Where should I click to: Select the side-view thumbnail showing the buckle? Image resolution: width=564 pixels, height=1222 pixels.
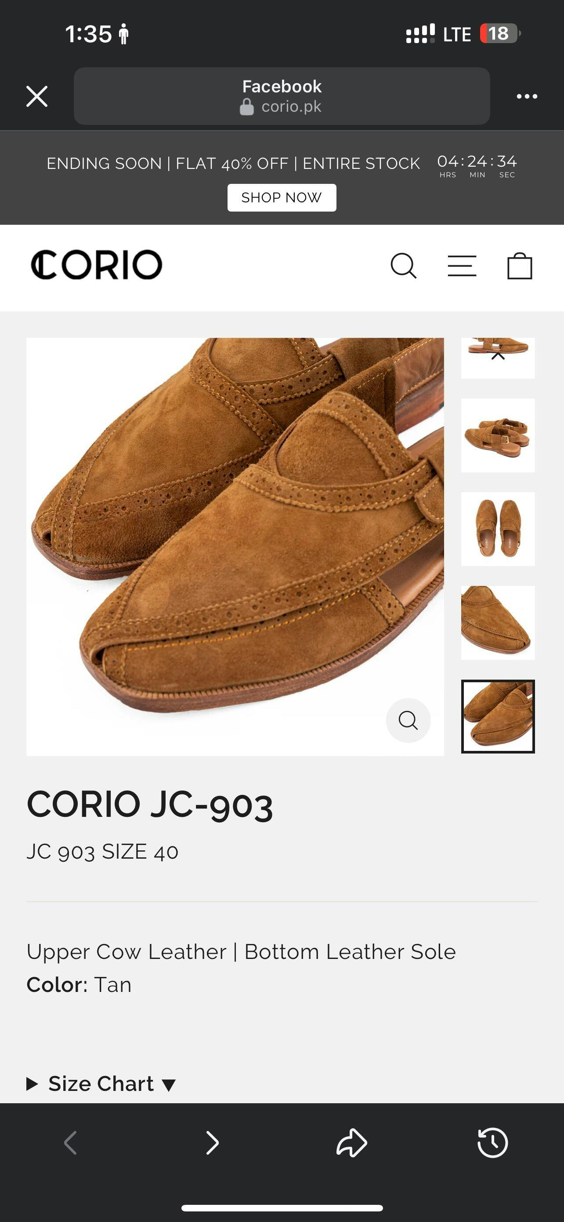[498, 435]
